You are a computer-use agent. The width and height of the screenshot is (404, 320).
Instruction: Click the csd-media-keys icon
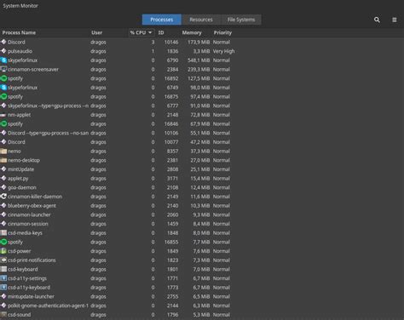[3, 233]
